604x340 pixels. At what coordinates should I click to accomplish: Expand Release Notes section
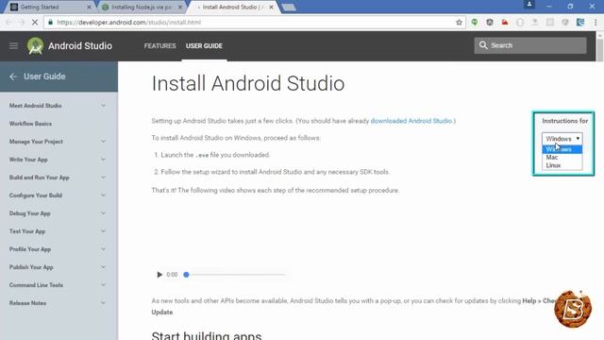[103, 302]
